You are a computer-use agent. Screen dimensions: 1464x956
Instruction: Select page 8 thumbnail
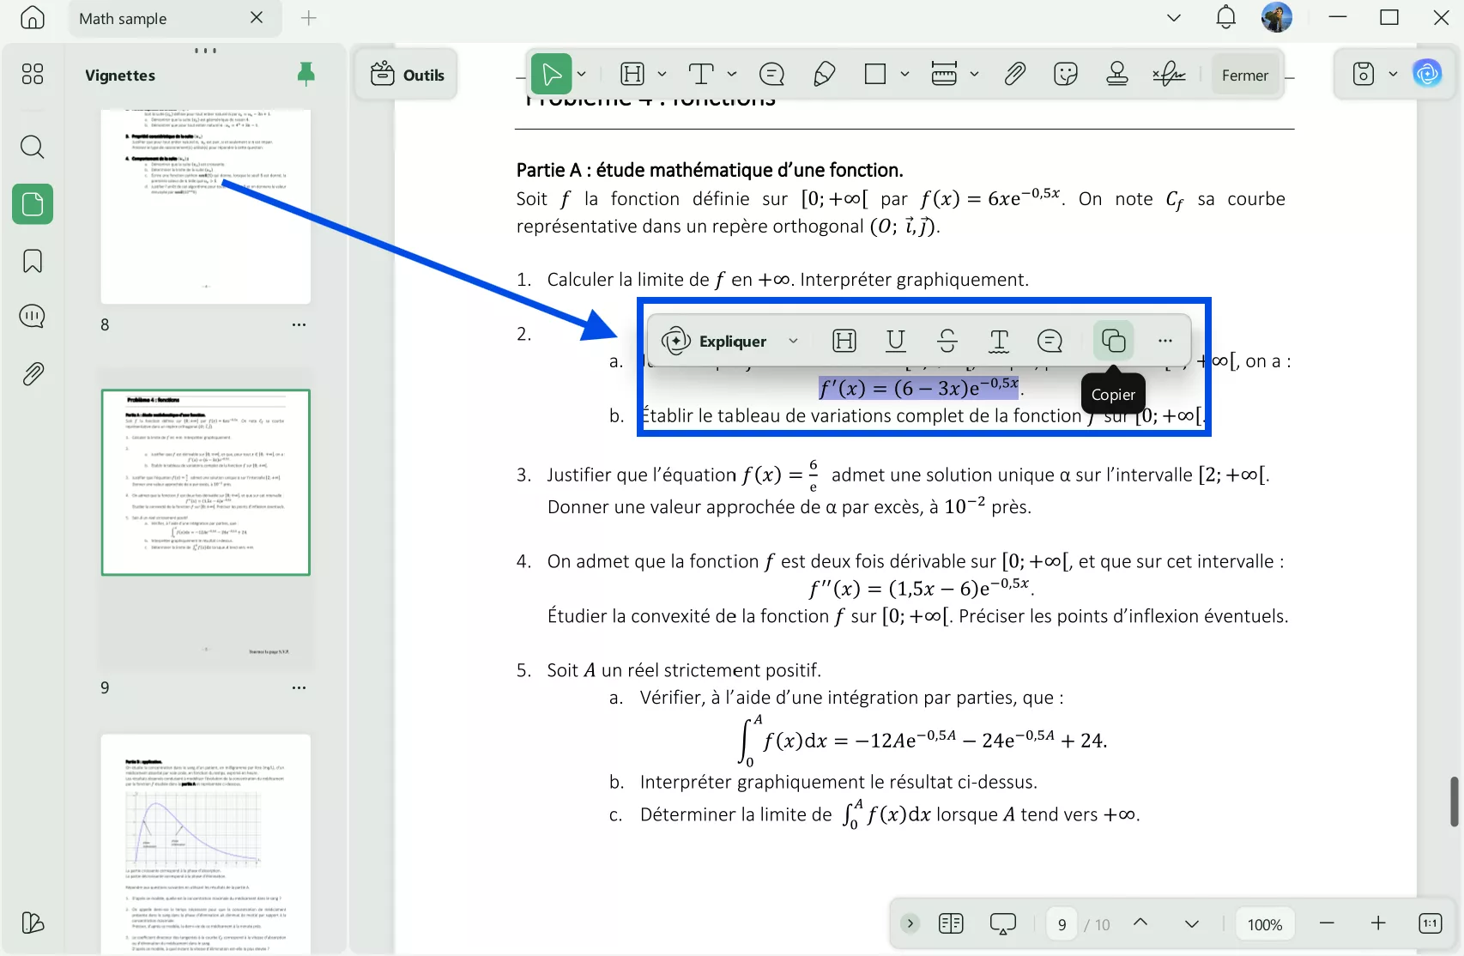(206, 206)
